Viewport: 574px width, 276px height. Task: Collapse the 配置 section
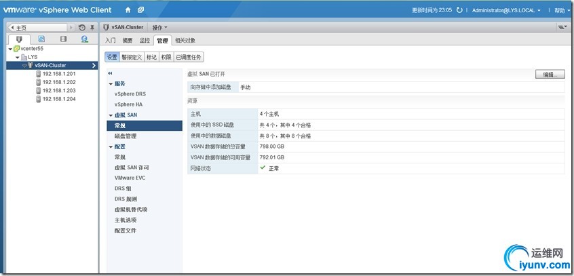click(111, 146)
